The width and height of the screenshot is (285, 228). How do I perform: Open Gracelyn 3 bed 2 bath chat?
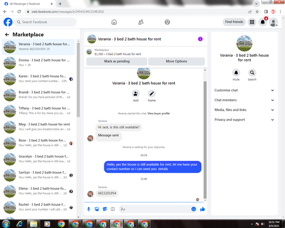38,159
